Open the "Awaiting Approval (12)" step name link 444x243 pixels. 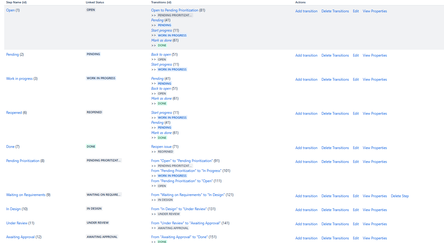click(21, 237)
